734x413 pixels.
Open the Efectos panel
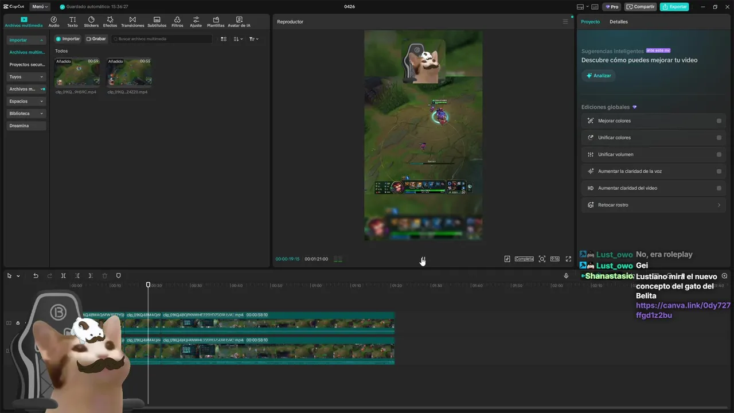(110, 22)
